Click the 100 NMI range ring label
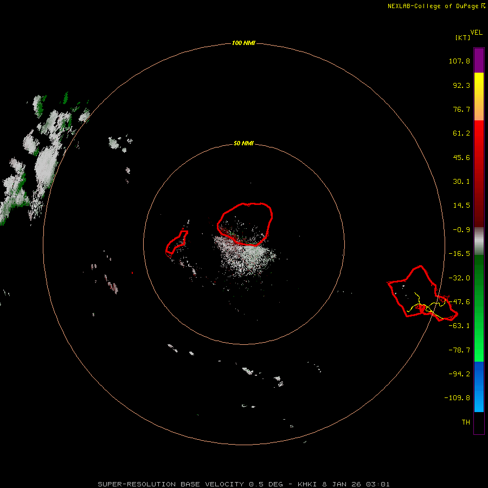This screenshot has height=488, width=488. pyautogui.click(x=243, y=43)
